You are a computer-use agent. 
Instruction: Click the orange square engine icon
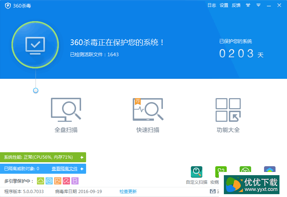pos(58,181)
